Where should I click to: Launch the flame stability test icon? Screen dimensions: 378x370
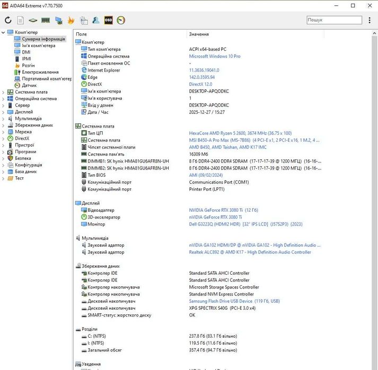coord(71,20)
